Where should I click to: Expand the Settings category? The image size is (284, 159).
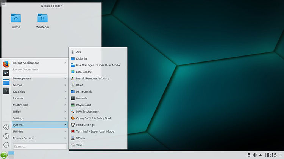[40, 118]
